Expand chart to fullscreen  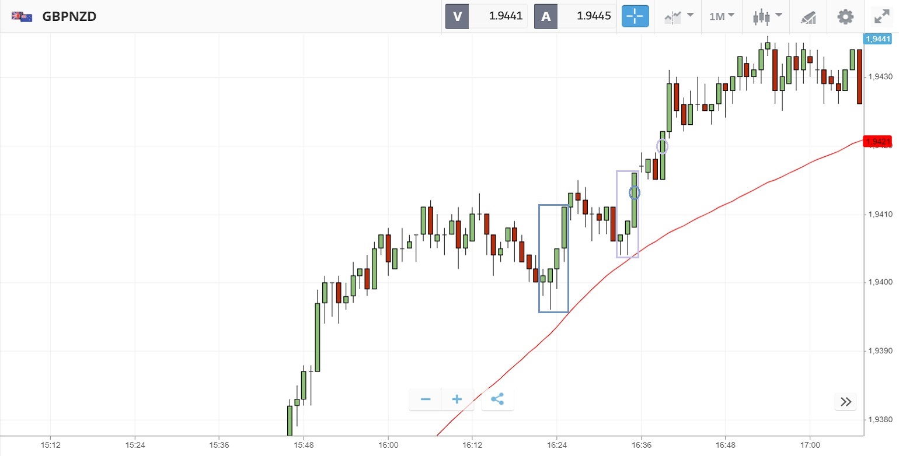coord(881,16)
